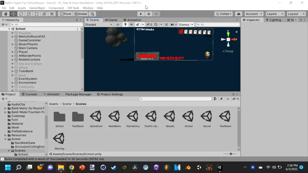Switch to the Game tab
308x173 pixels.
point(111,20)
